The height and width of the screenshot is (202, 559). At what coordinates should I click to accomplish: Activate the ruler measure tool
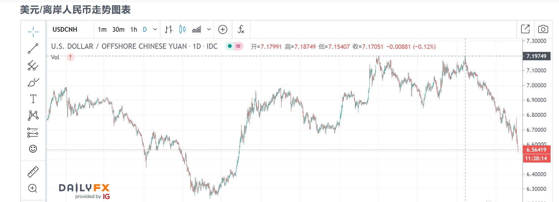[33, 172]
